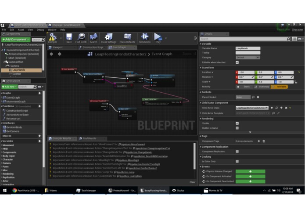The height and width of the screenshot is (217, 305).
Task: Set Mobility to Stationary
Action: (262, 87)
